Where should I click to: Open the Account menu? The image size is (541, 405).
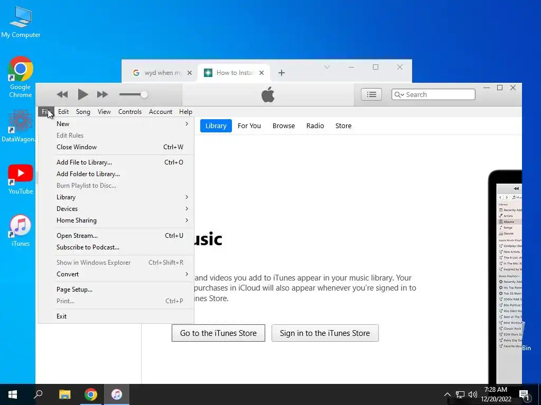[161, 112]
